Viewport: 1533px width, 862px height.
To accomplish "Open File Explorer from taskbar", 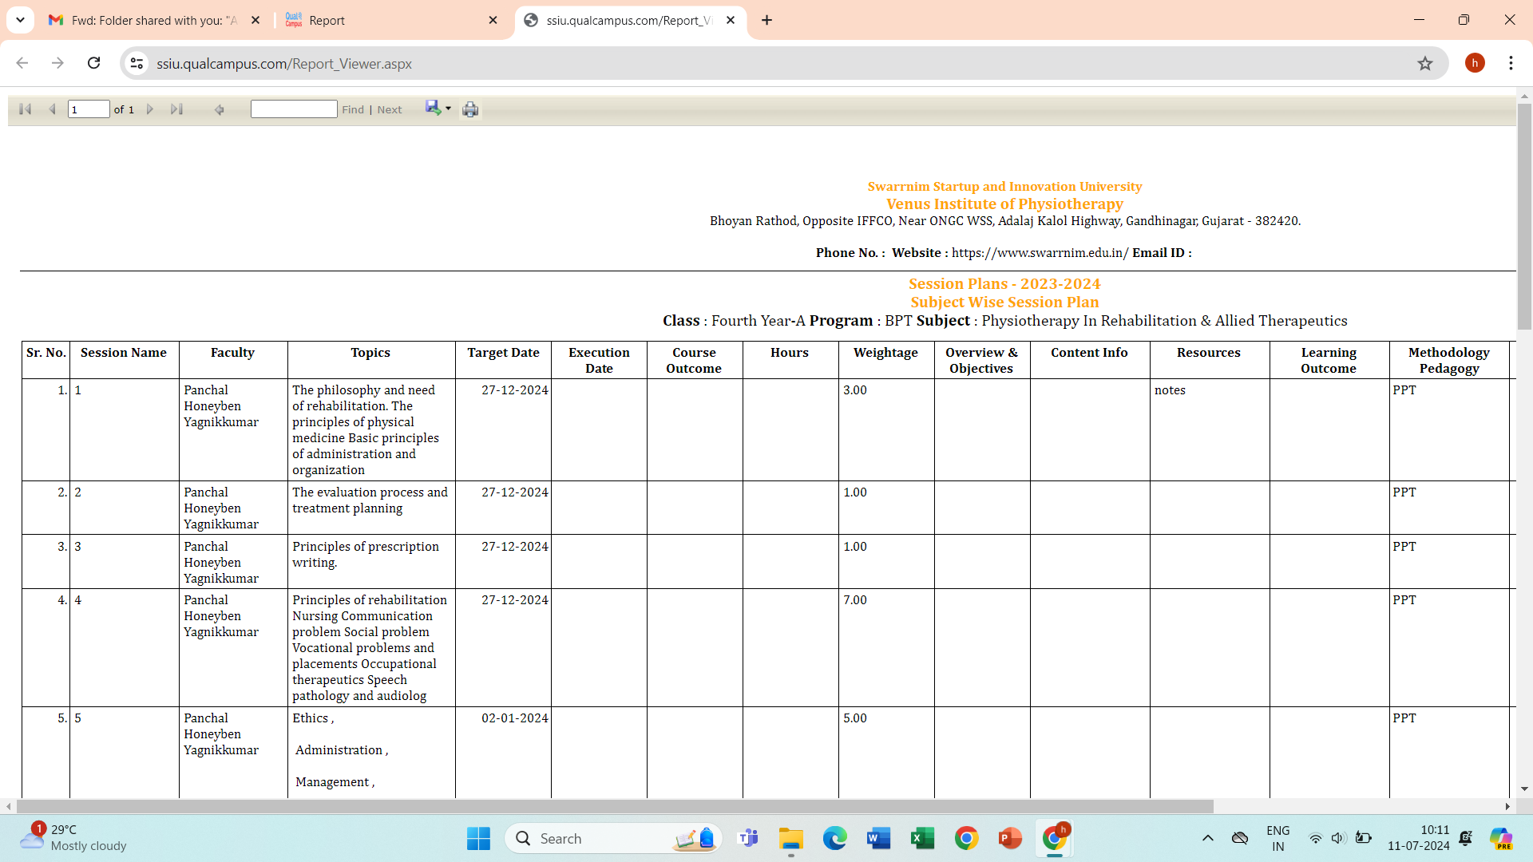I will point(791,839).
